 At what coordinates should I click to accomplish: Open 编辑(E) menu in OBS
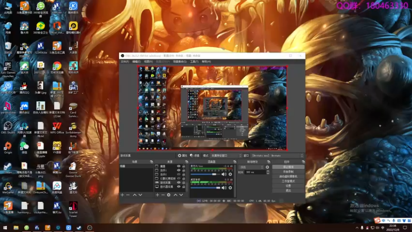click(x=136, y=61)
